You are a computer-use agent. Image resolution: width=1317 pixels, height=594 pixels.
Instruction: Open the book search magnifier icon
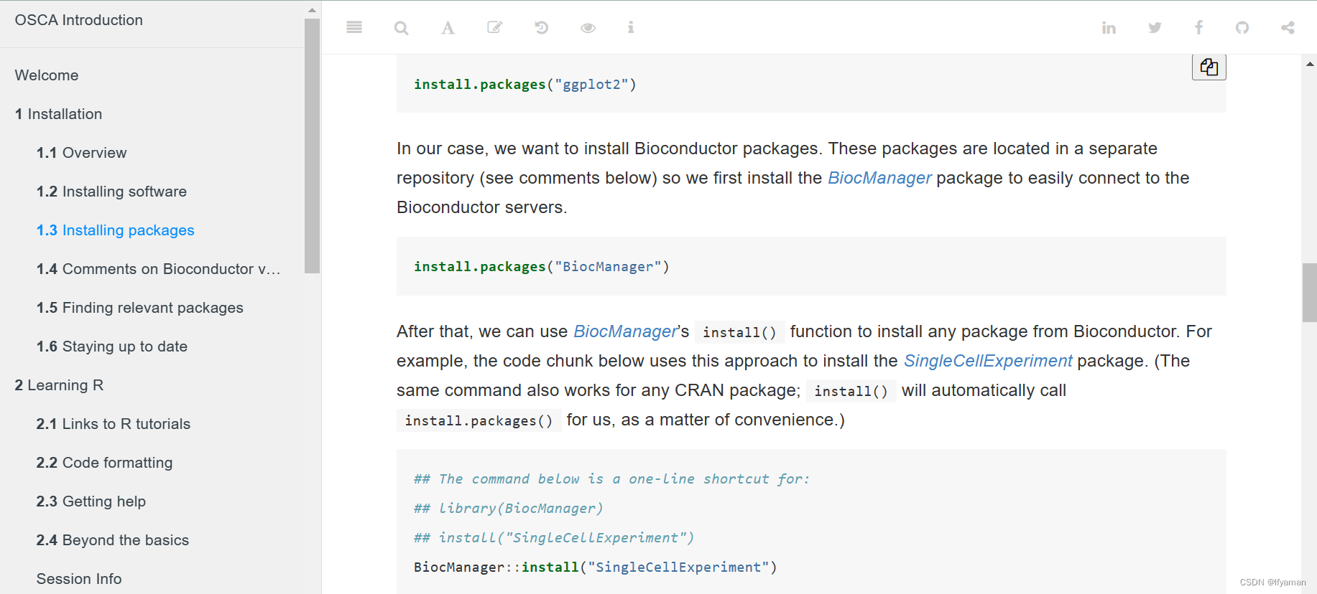[401, 28]
